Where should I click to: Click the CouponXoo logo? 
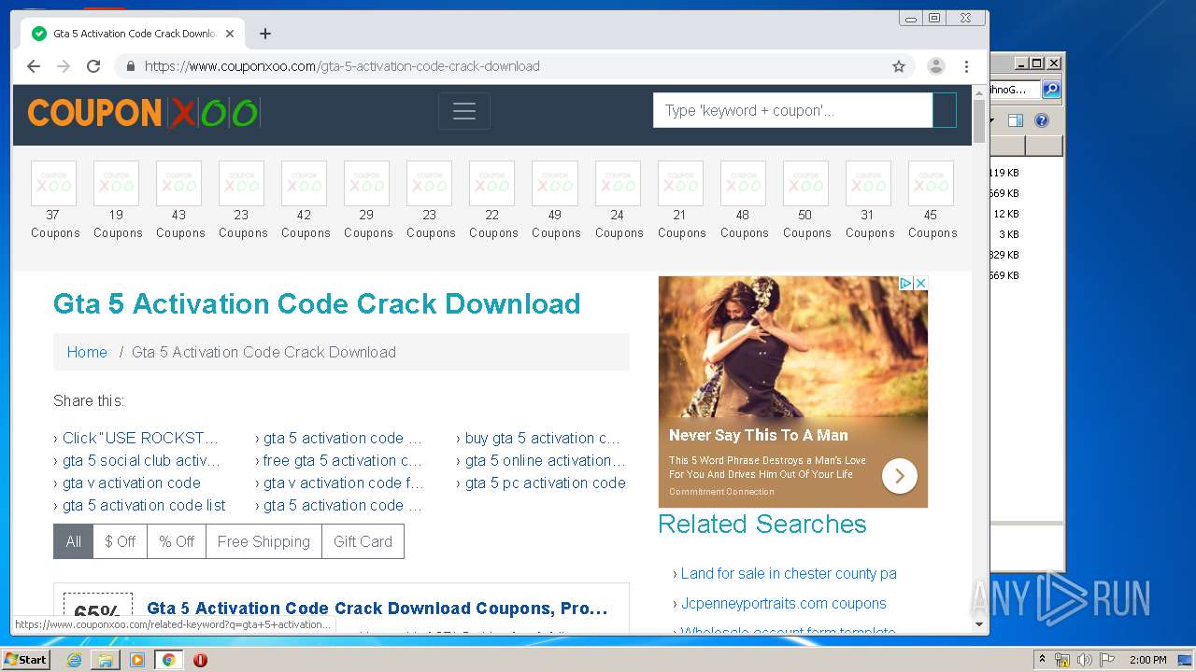pyautogui.click(x=143, y=113)
